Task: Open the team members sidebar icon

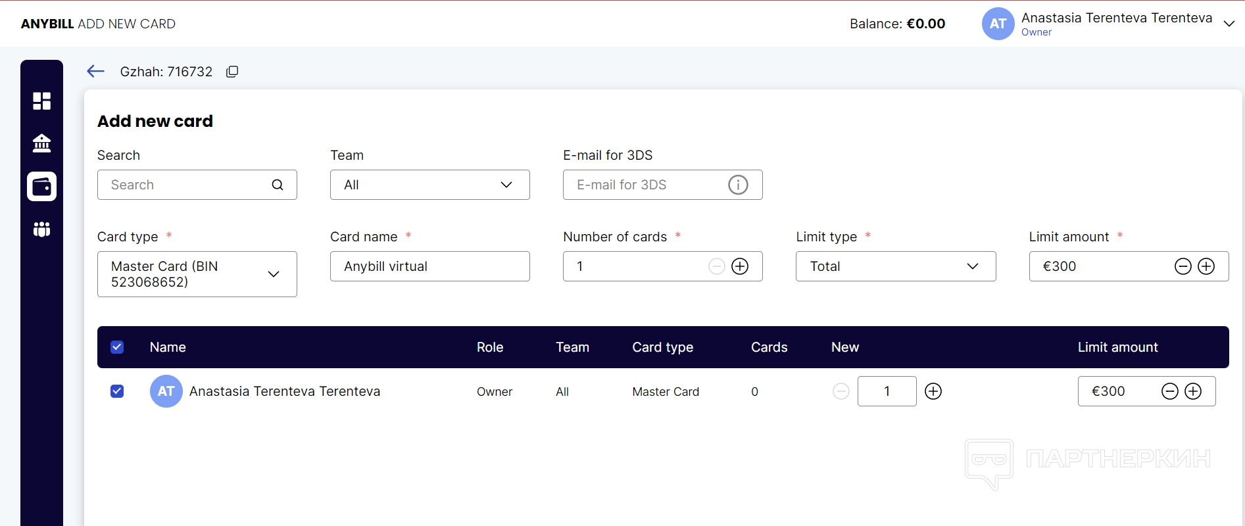Action: [x=41, y=229]
